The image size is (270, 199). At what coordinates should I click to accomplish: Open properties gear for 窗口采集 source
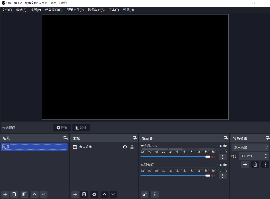[94, 194]
